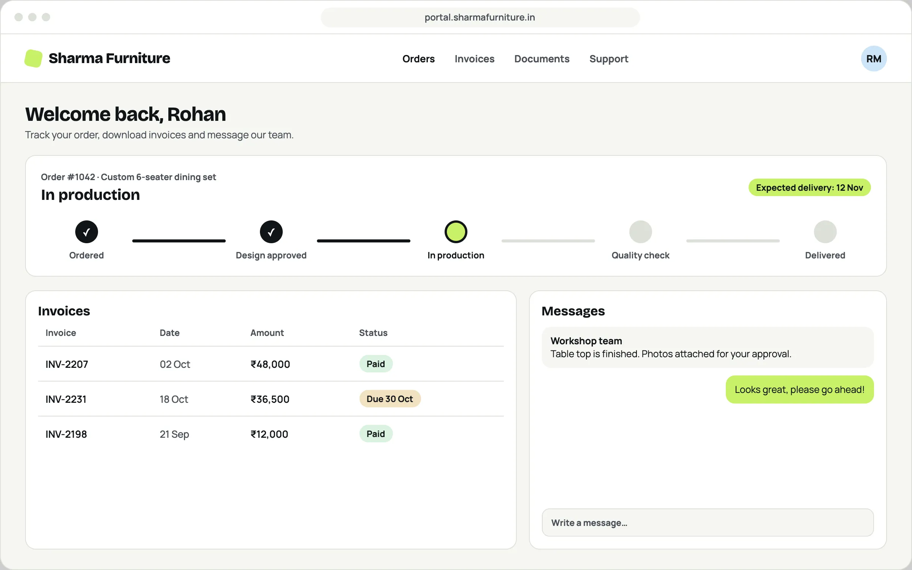
Task: Click the Ordered step checkmark circle
Action: click(87, 232)
